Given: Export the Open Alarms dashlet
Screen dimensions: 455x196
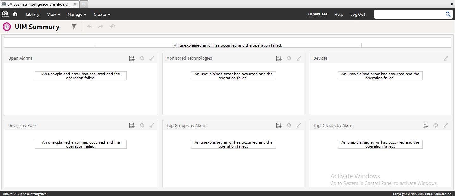Looking at the screenshot, I should click(x=132, y=58).
